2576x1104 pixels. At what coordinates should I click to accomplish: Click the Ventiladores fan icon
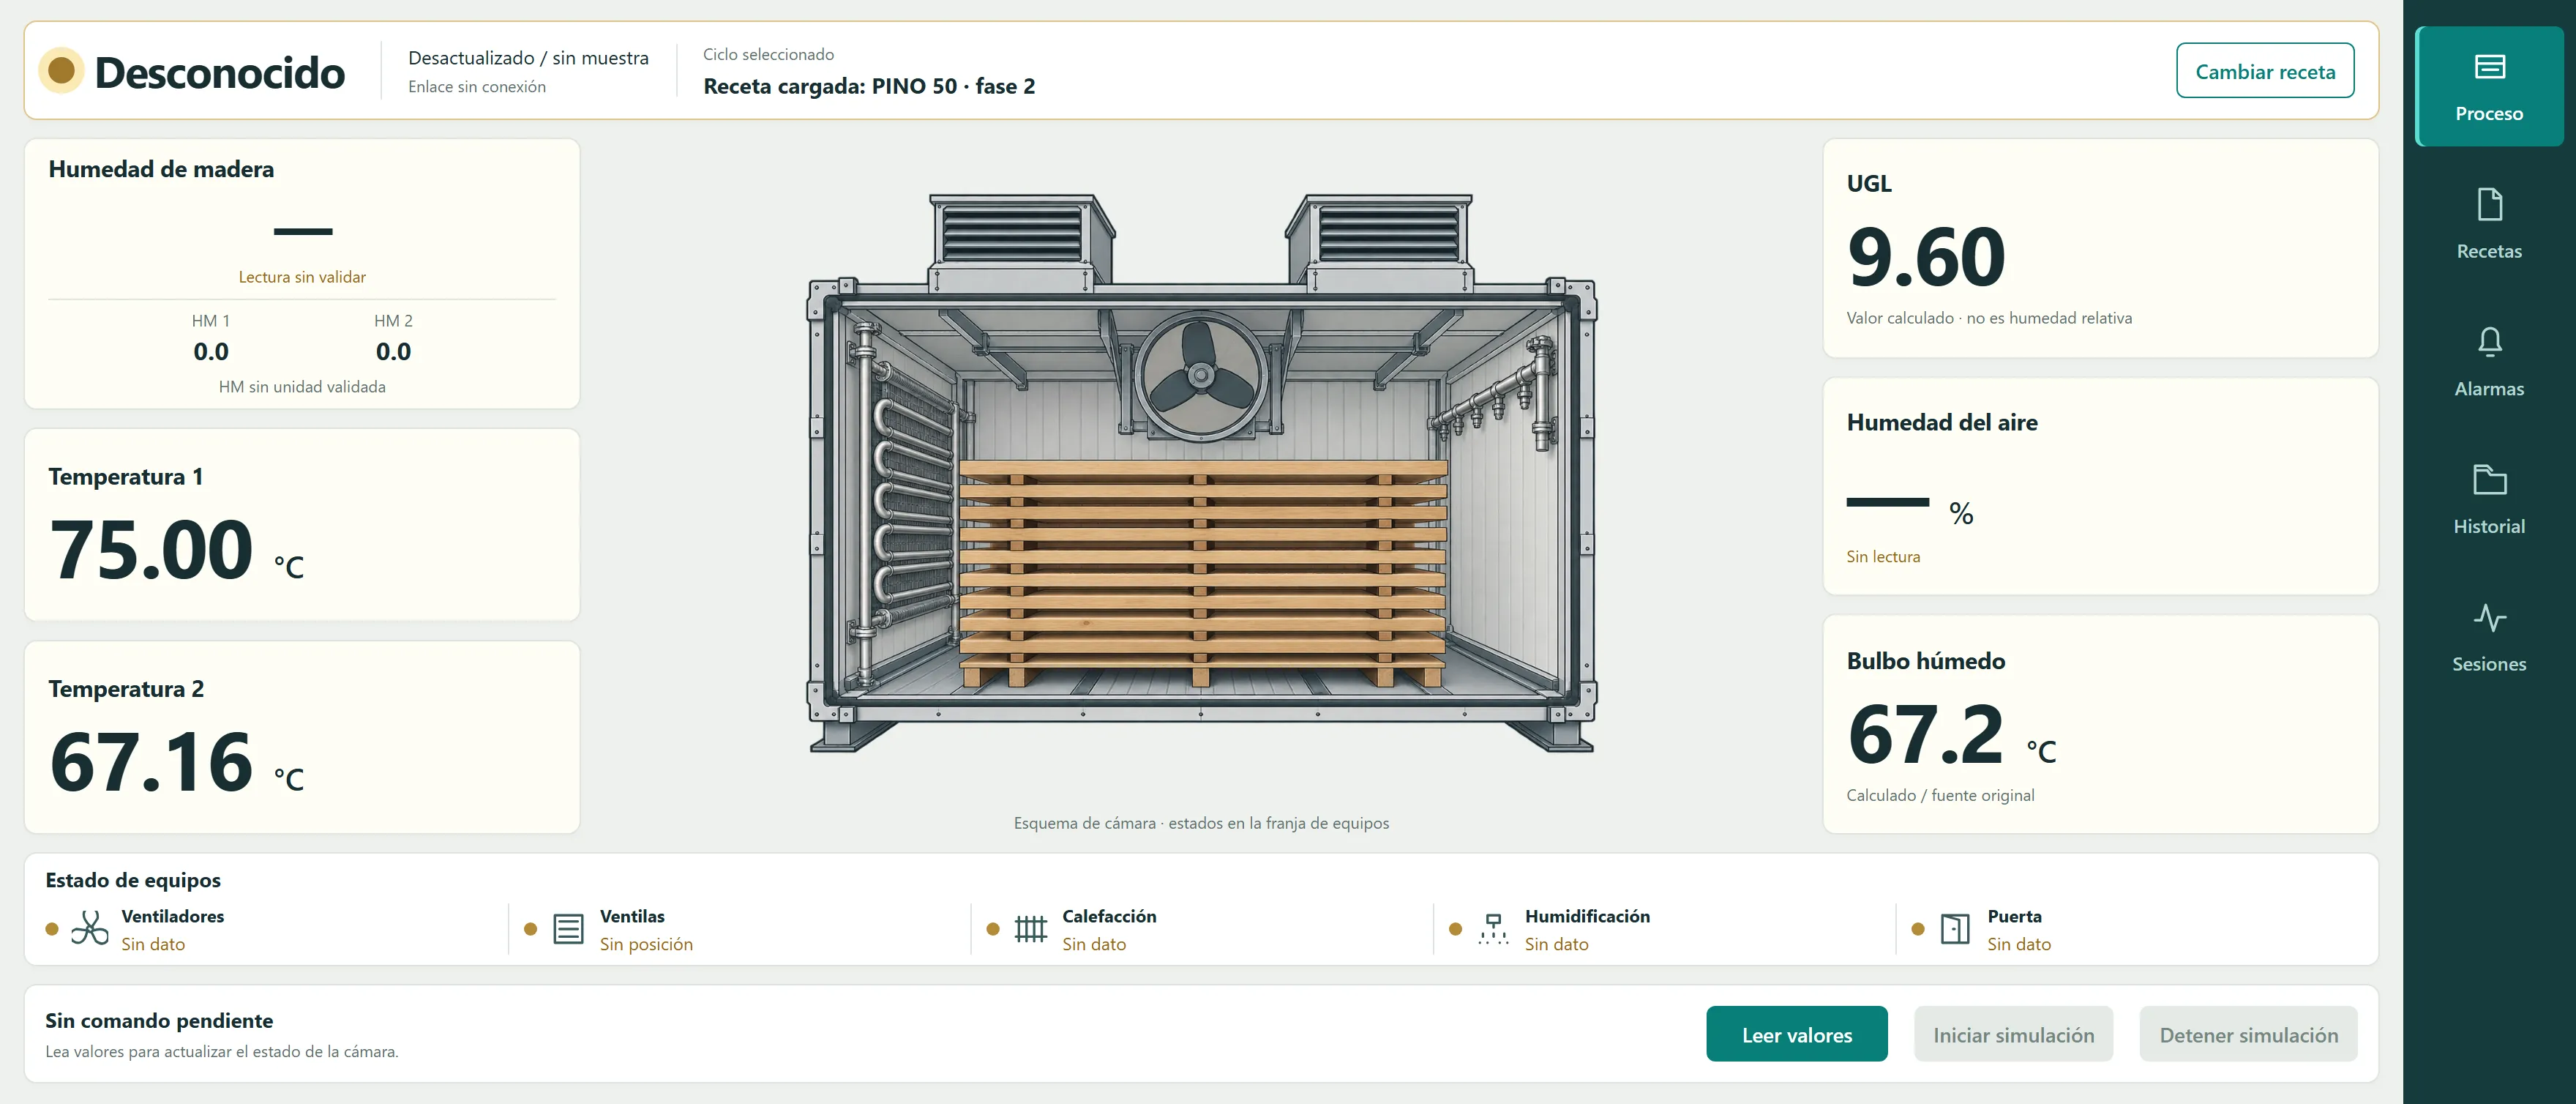90,928
